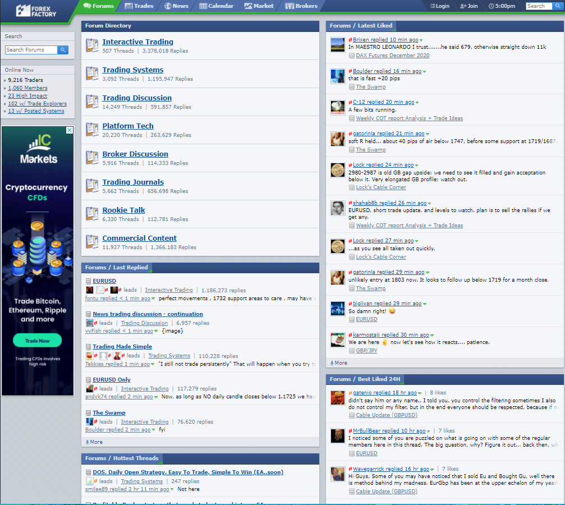
Task: Click Trade Now button in advertisement
Action: click(37, 341)
